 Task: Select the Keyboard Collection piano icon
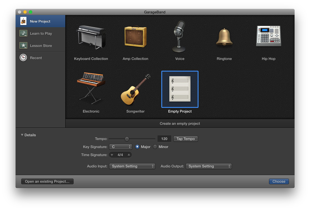pos(91,37)
